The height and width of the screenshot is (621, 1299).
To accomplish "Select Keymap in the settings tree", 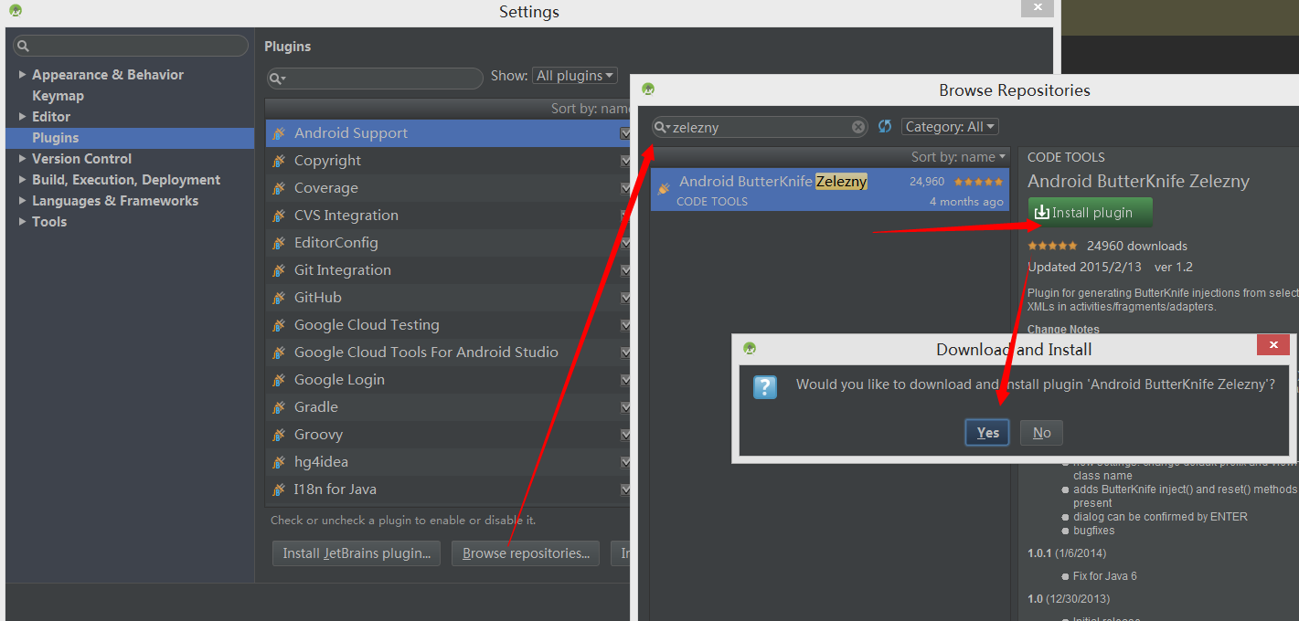I will [58, 96].
